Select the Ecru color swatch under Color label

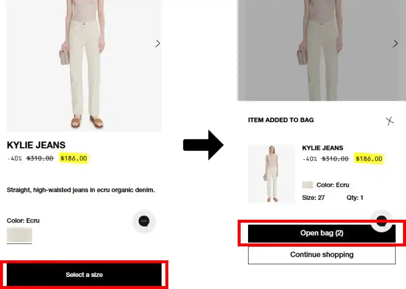19,235
